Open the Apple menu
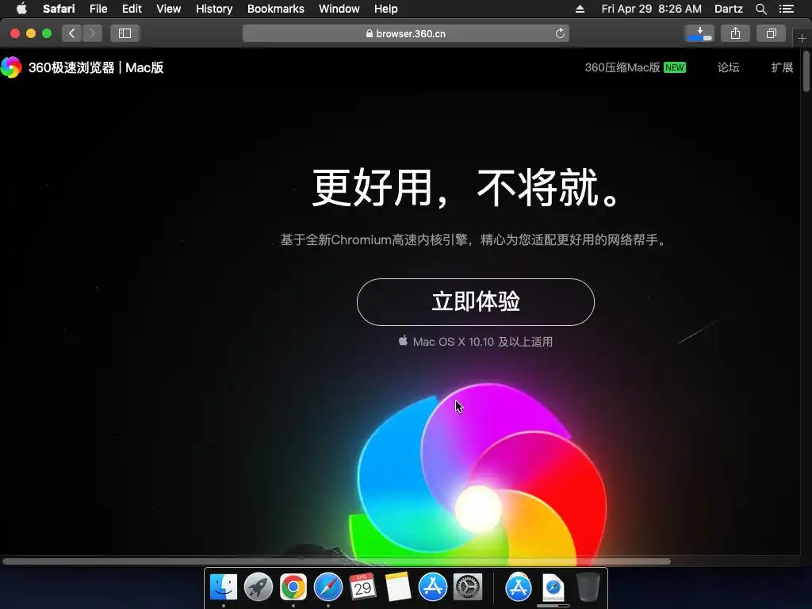This screenshot has width=812, height=609. point(21,9)
